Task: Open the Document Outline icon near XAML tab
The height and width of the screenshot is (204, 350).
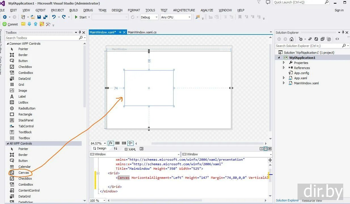Action: (142, 149)
